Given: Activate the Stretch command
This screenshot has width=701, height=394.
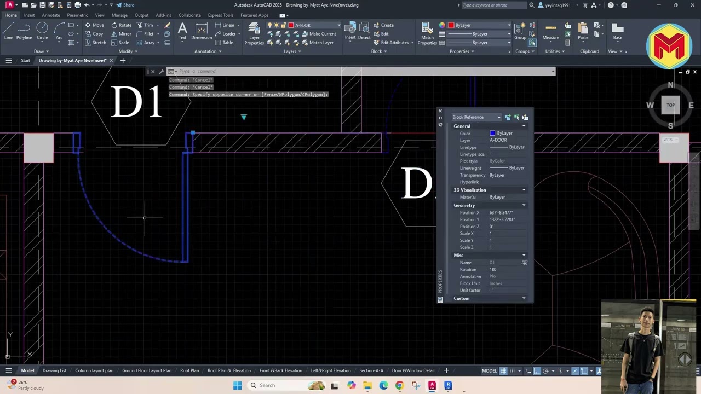Looking at the screenshot, I should tap(95, 43).
